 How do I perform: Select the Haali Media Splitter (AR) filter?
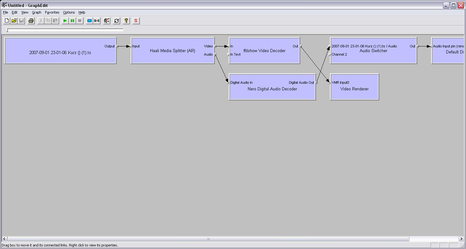(172, 58)
